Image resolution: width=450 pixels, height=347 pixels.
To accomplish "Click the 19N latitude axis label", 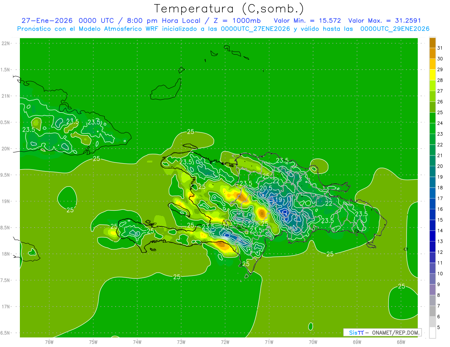I will (6, 201).
